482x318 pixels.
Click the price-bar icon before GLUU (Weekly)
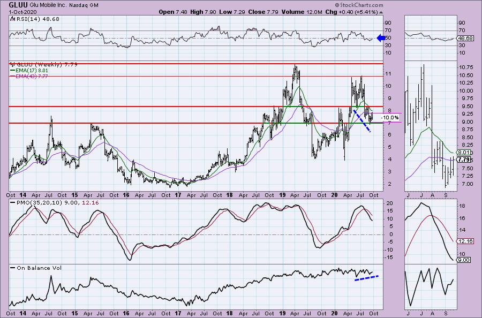13,65
